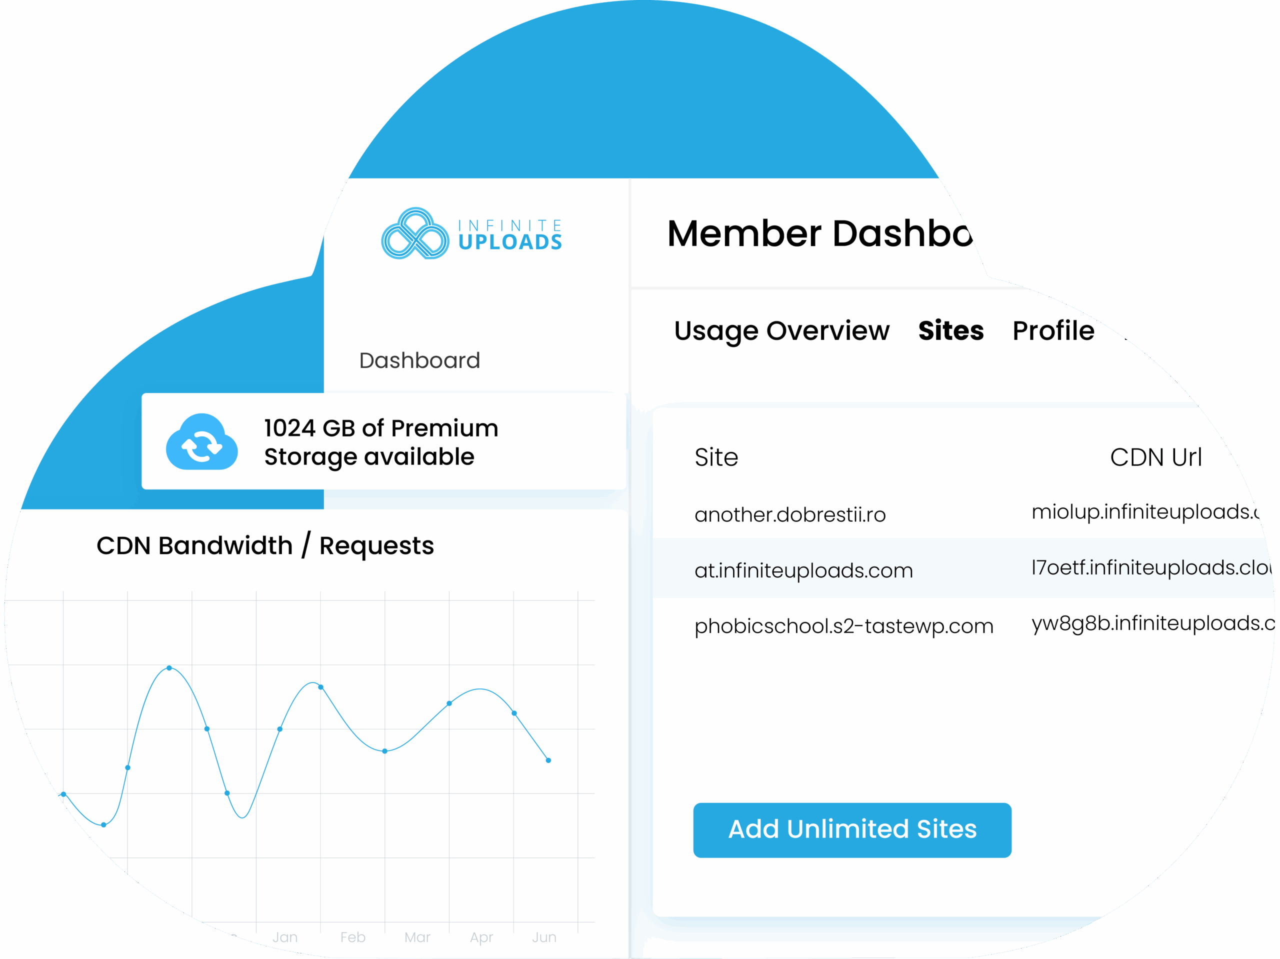Click the Feb label on chart axis
The height and width of the screenshot is (959, 1280).
pyautogui.click(x=352, y=937)
